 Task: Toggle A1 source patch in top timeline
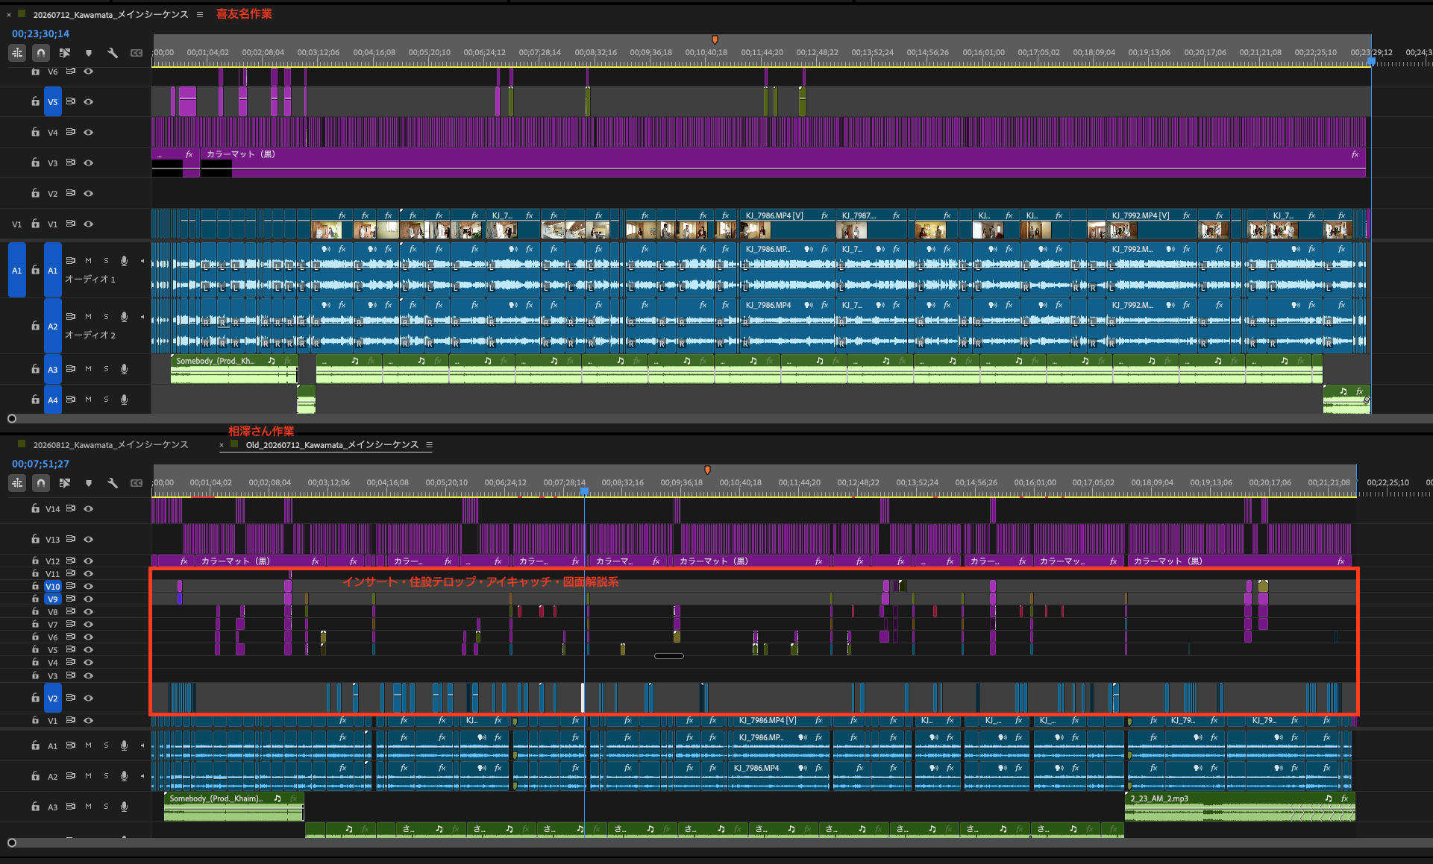point(16,271)
